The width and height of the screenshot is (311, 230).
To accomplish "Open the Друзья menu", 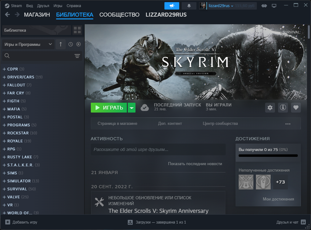I will coord(43,6).
